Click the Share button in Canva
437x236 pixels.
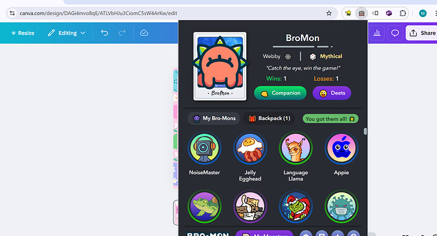pos(422,33)
